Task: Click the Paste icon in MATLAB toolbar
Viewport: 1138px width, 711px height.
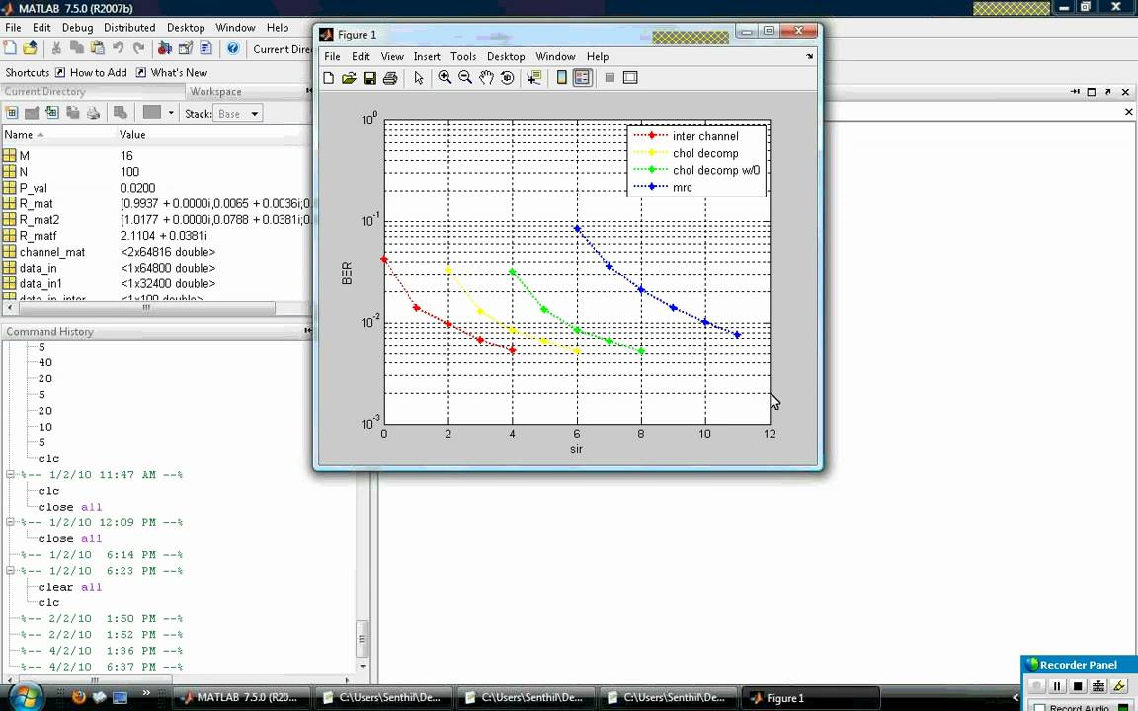Action: click(x=97, y=48)
